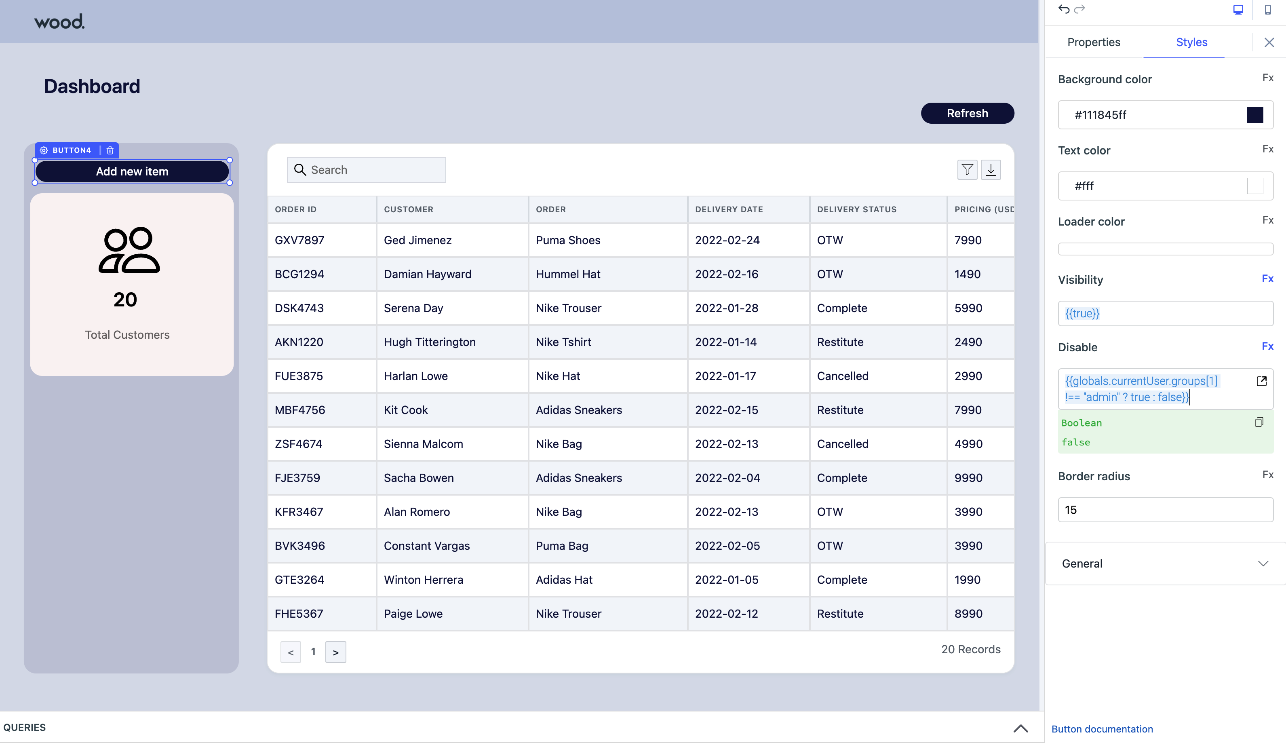
Task: Click the table filter funnel icon
Action: [x=967, y=169]
